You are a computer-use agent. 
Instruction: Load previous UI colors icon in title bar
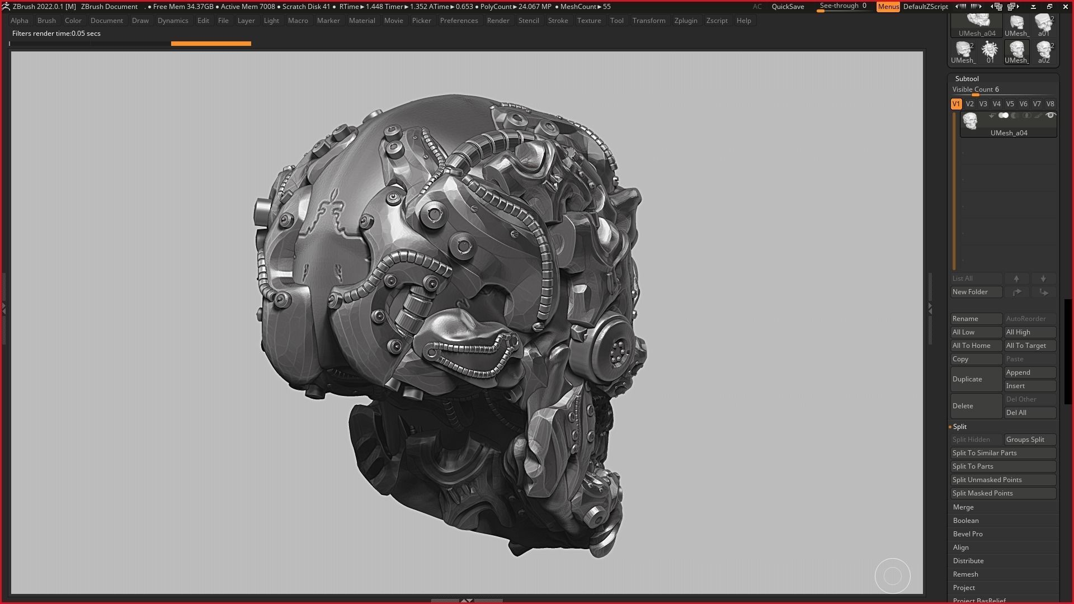coord(961,7)
